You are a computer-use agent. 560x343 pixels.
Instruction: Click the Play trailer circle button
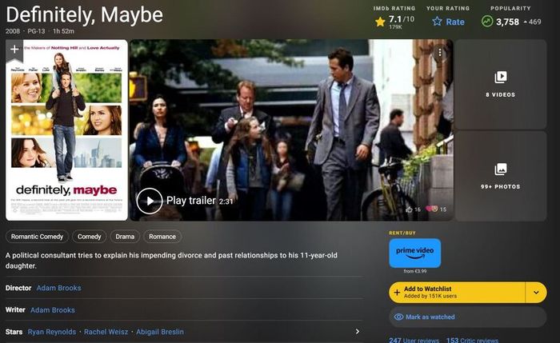coord(150,201)
